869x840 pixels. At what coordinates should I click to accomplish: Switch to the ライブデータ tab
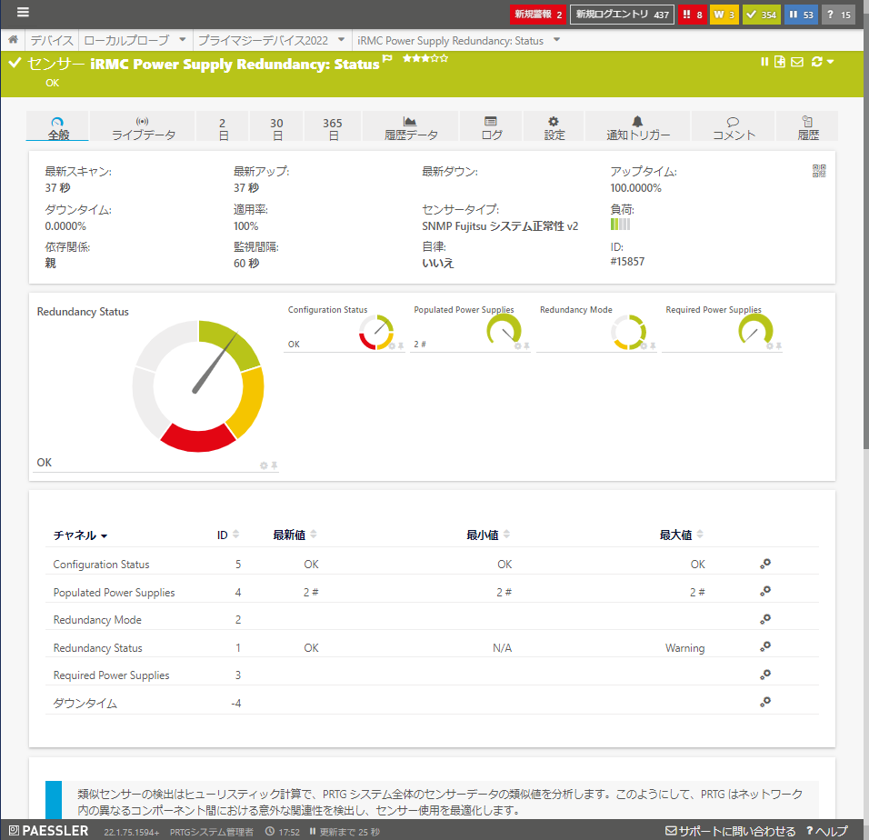pos(143,127)
